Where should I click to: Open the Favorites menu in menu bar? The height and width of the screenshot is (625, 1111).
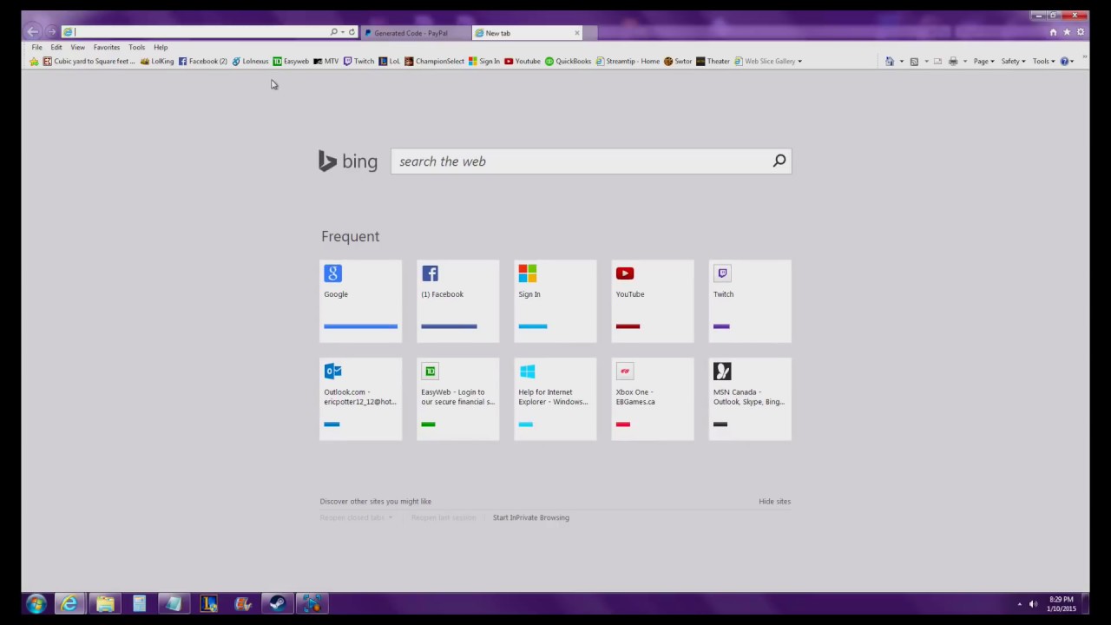pyautogui.click(x=106, y=47)
